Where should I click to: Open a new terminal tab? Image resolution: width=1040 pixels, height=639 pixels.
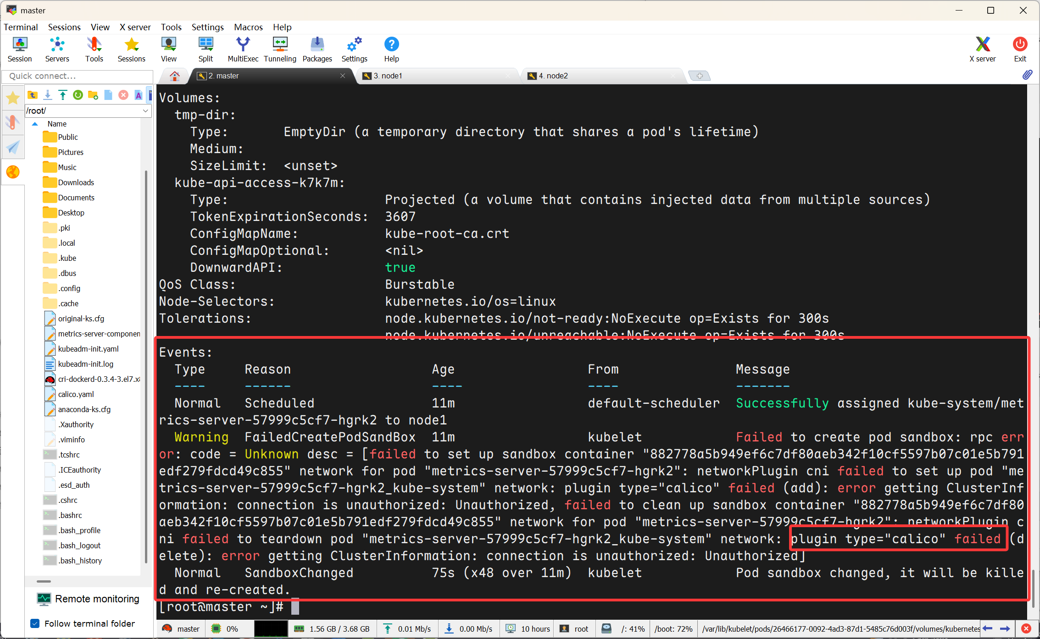click(x=699, y=76)
